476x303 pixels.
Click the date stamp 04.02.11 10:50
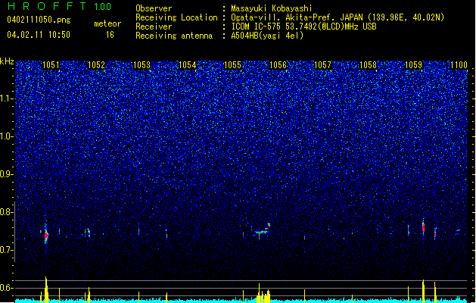(39, 35)
